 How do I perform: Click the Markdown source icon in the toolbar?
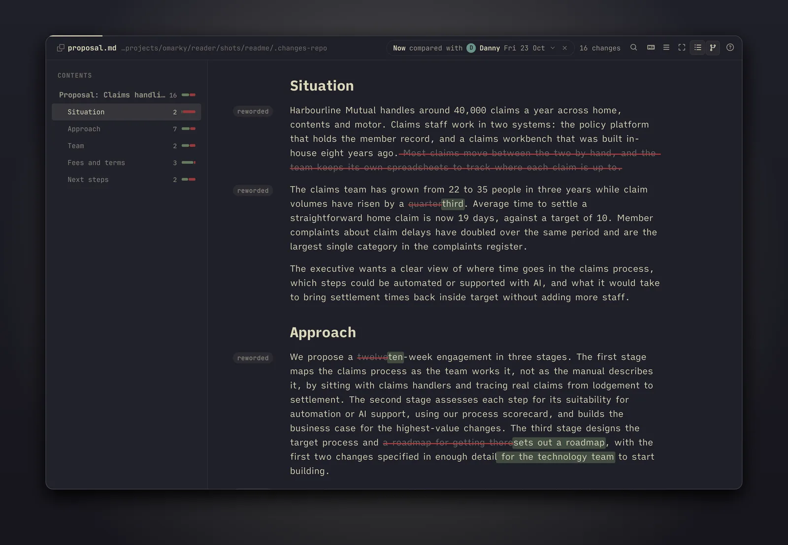[651, 48]
